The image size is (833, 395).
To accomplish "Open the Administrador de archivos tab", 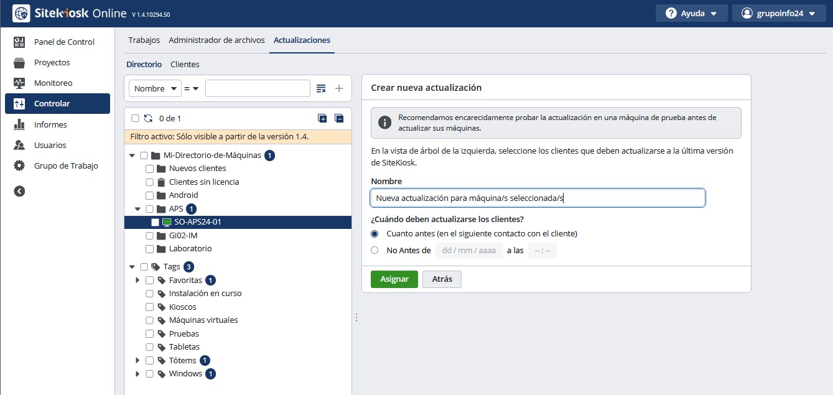I will [x=216, y=40].
